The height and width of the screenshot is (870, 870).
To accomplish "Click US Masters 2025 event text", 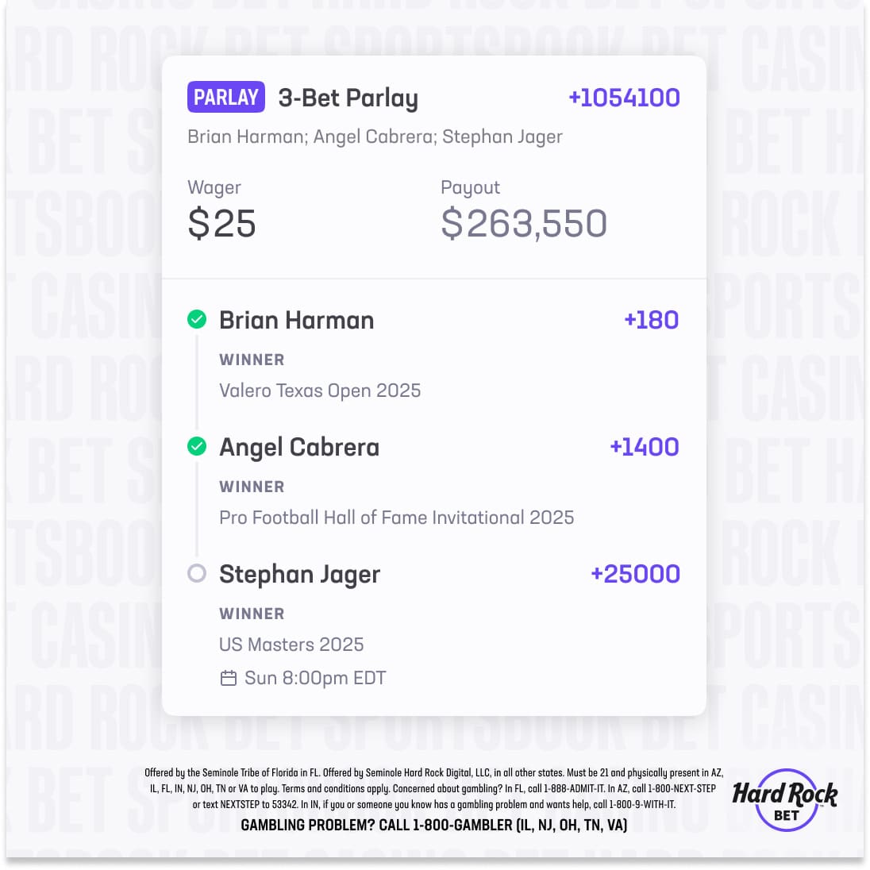I will (291, 645).
